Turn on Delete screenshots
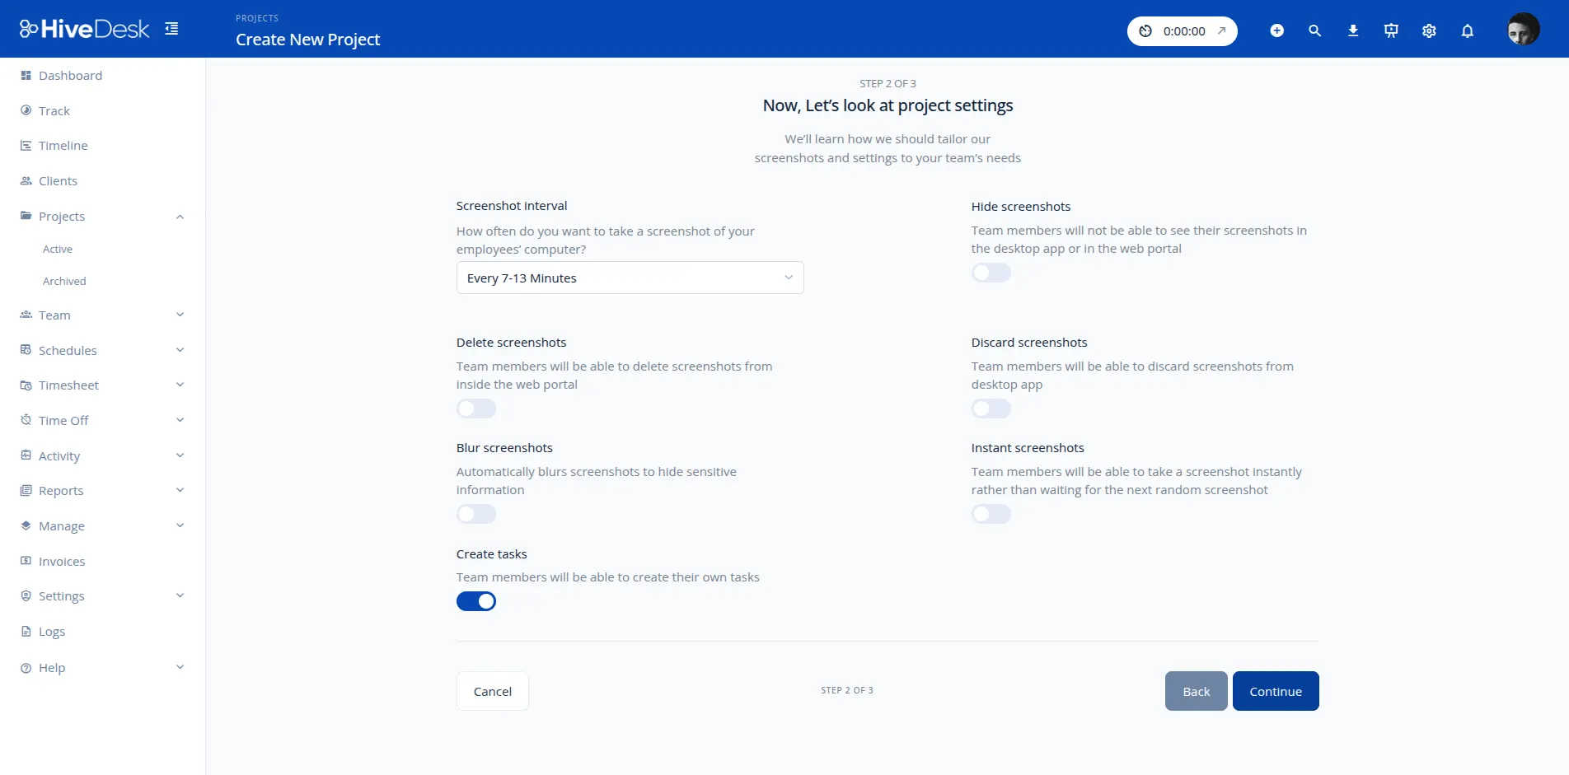The height and width of the screenshot is (775, 1569). (475, 408)
